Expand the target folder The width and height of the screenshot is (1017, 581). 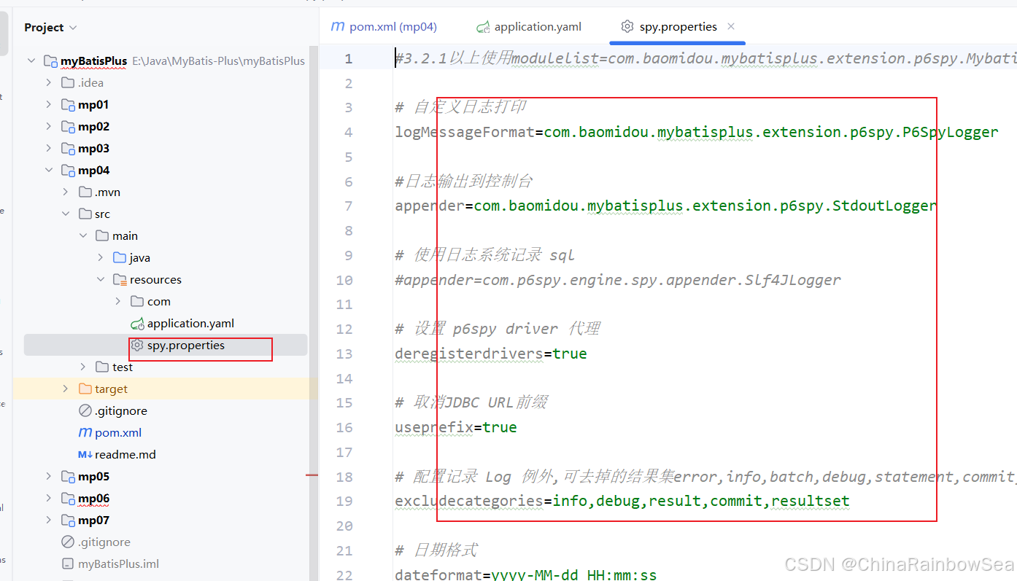tap(66, 389)
